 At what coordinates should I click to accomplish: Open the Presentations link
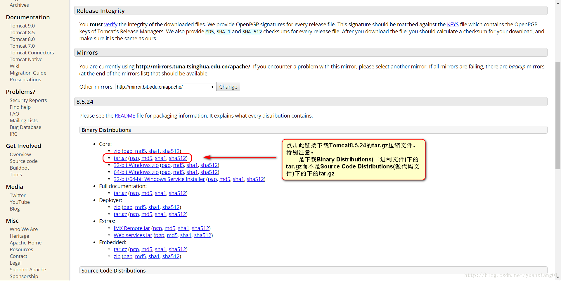pyautogui.click(x=25, y=80)
